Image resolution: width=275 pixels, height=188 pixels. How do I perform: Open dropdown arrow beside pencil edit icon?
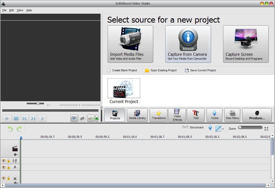[223, 129]
